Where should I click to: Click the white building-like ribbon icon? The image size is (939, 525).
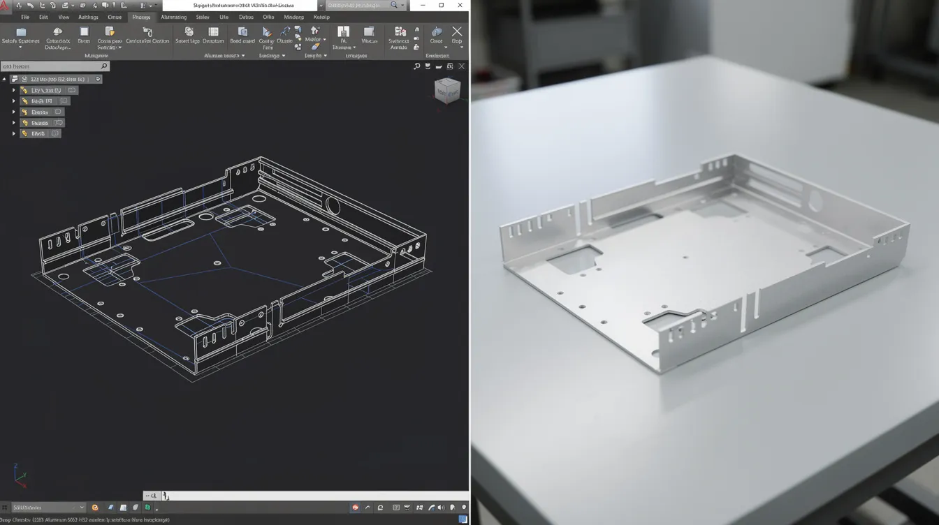pyautogui.click(x=343, y=31)
